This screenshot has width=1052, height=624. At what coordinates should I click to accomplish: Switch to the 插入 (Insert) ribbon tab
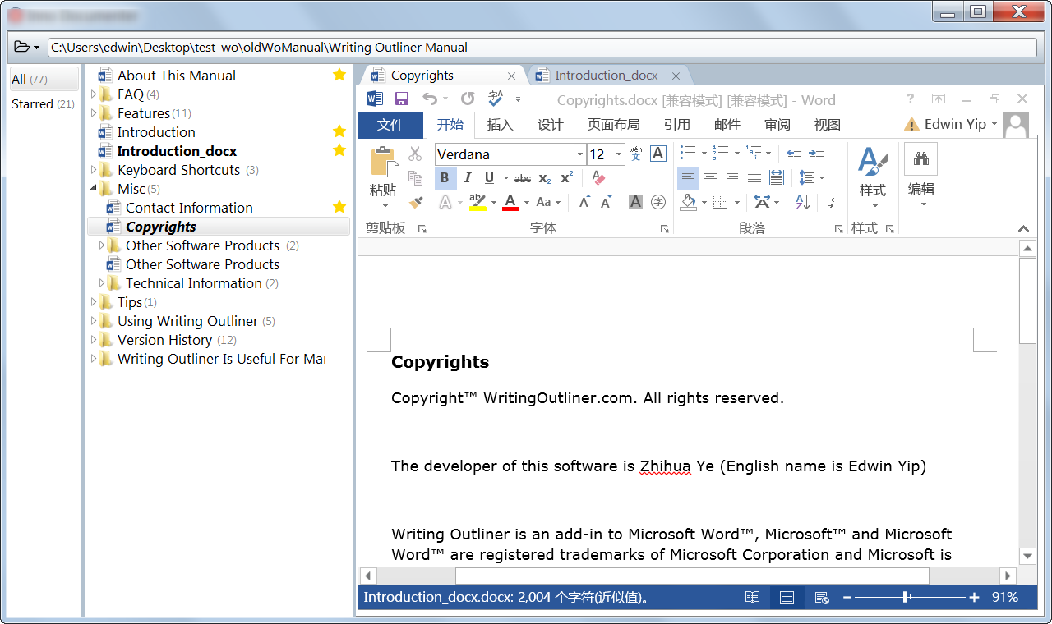[500, 125]
